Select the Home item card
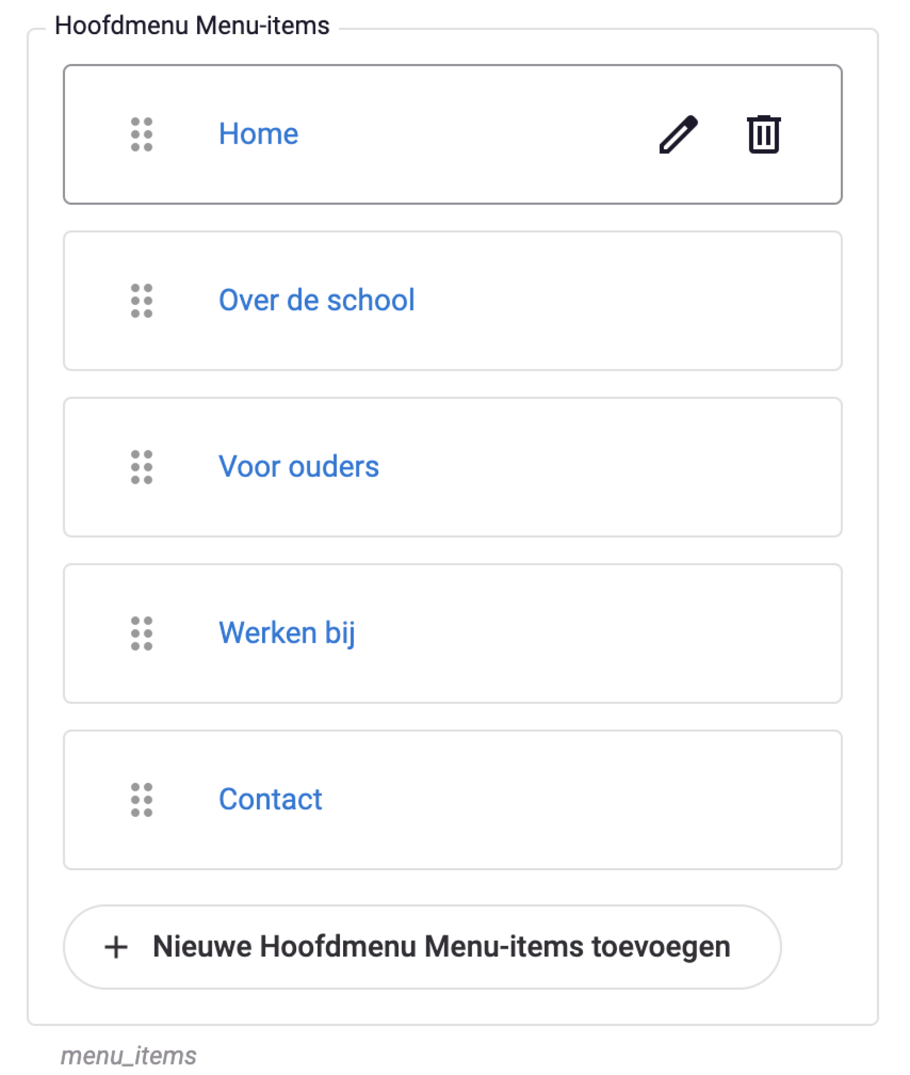This screenshot has width=910, height=1075. [453, 134]
